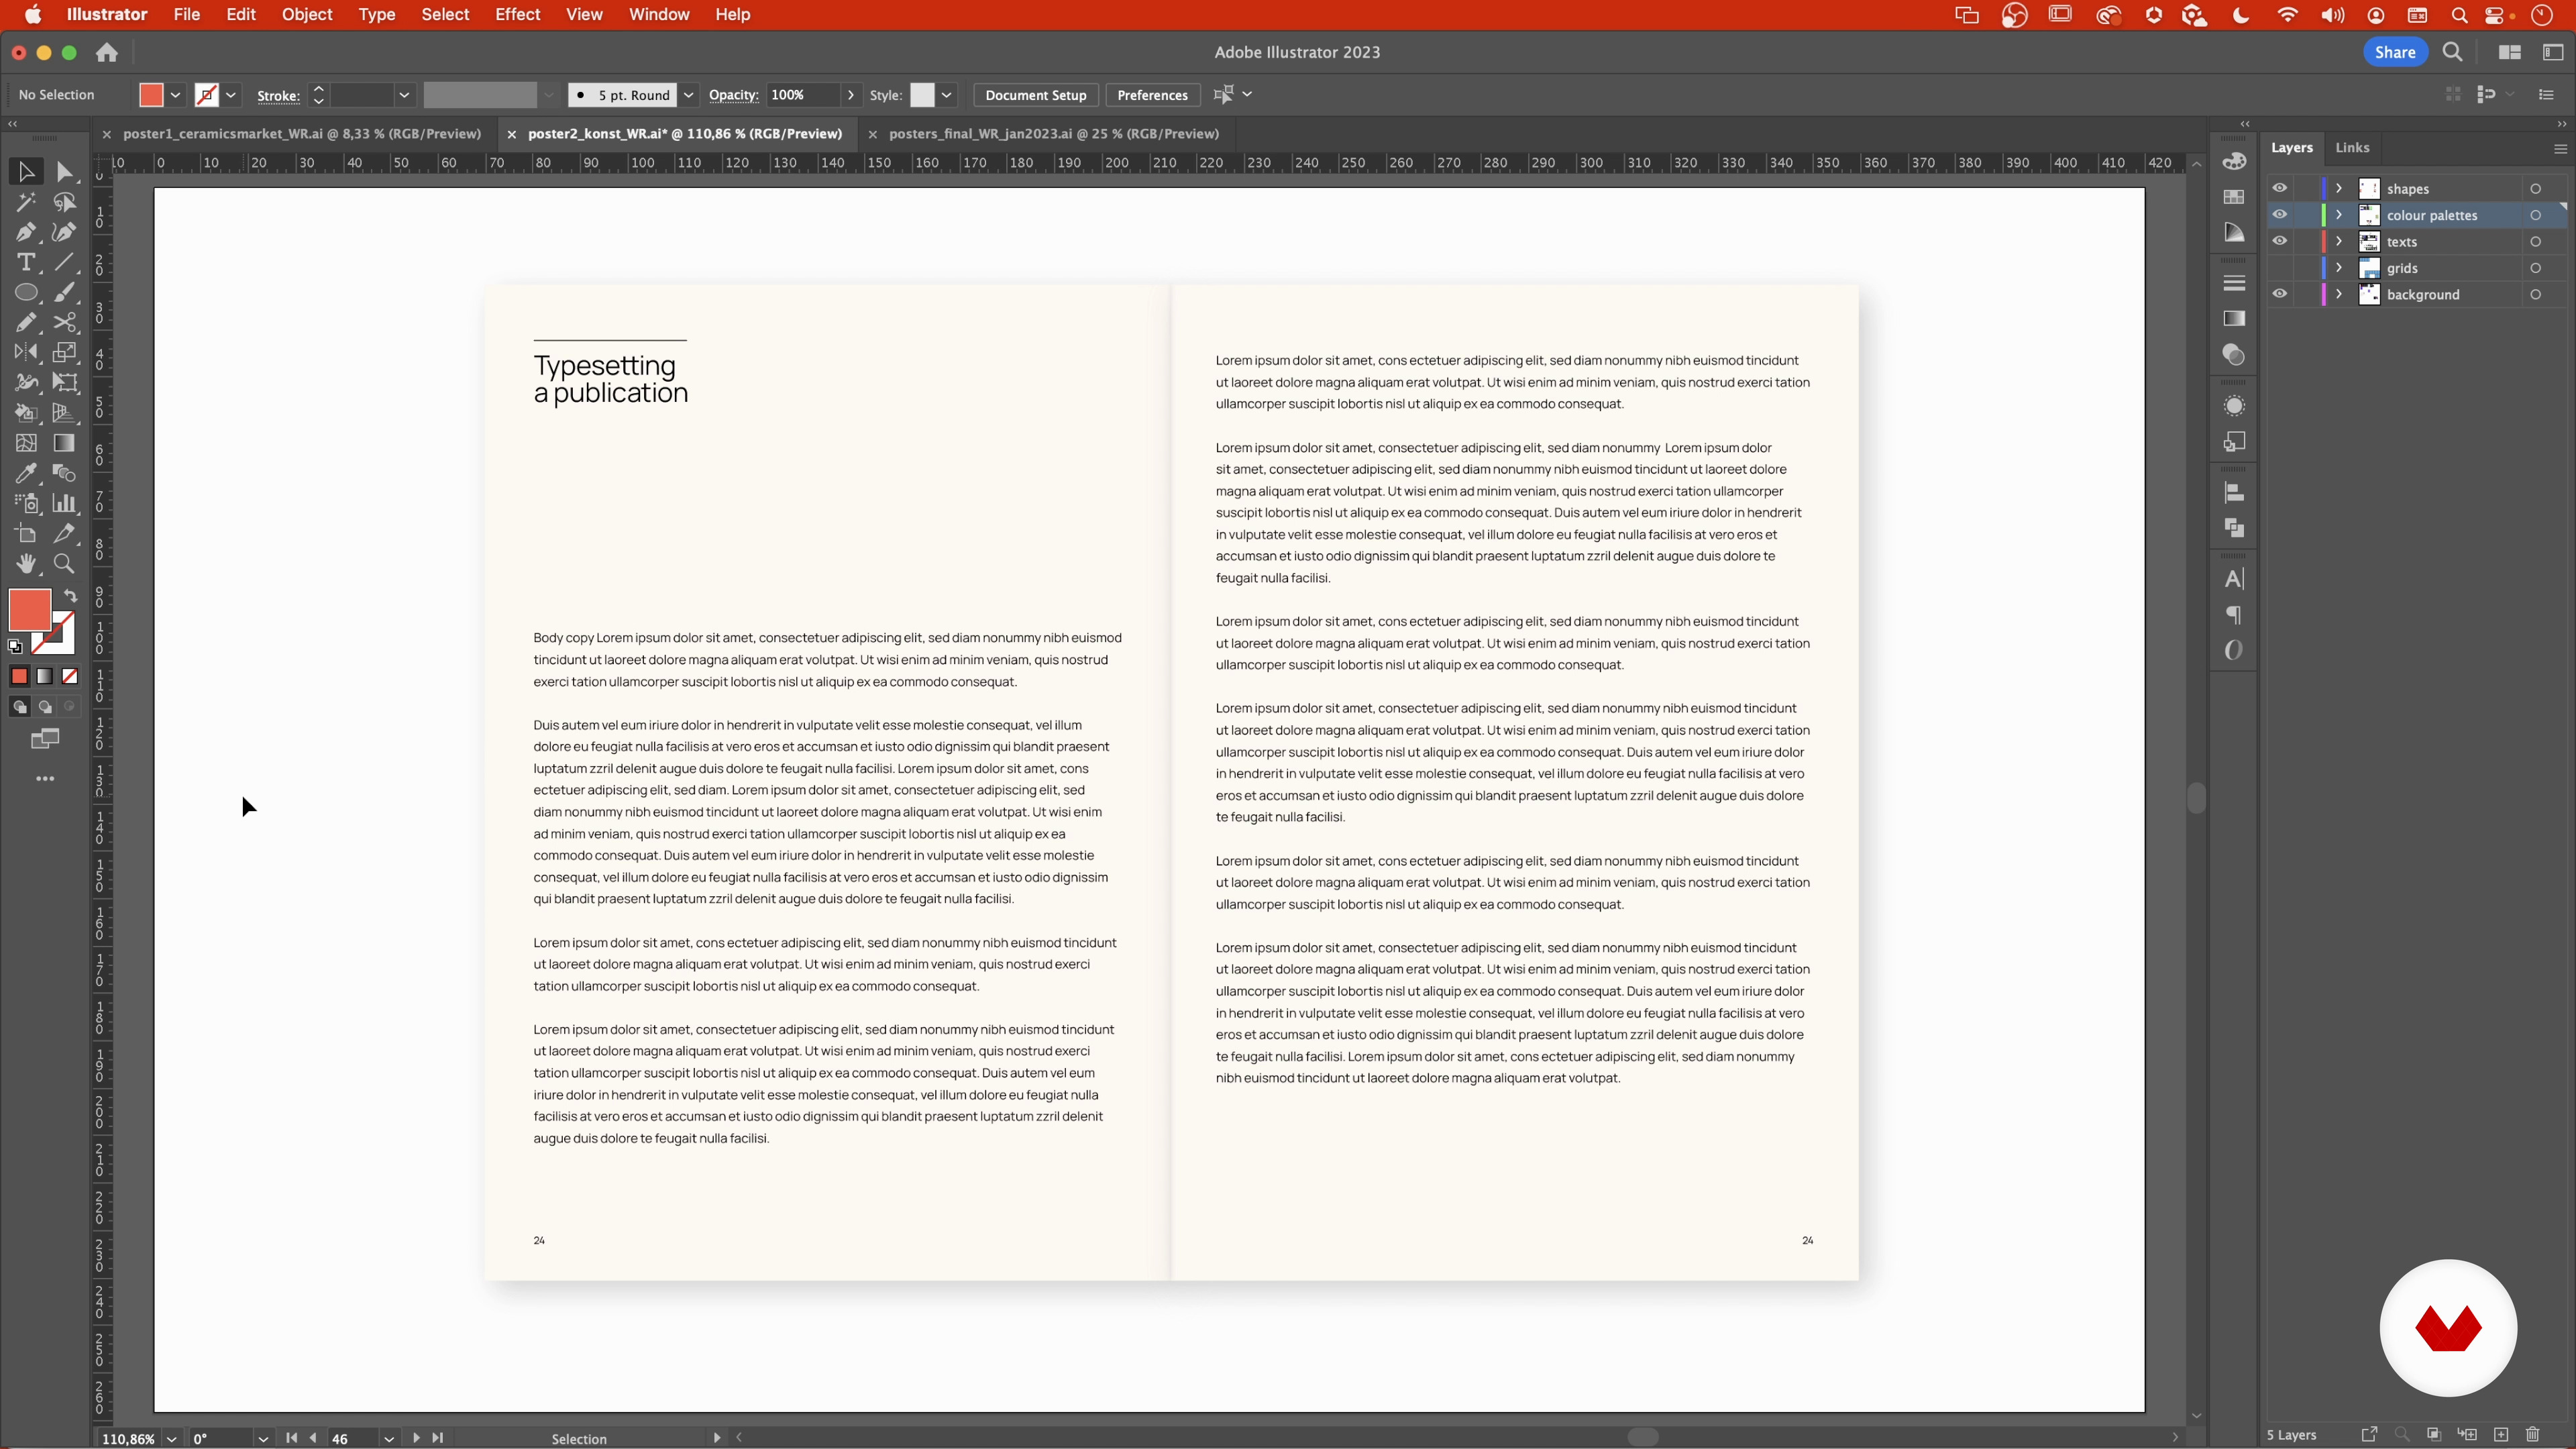
Task: Open the Align panel icon
Action: pos(2234,492)
